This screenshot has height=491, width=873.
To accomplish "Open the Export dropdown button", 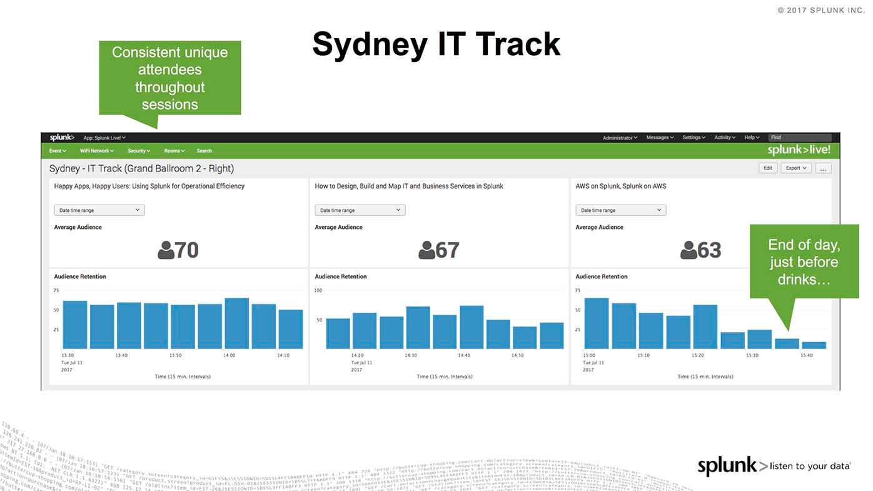I will click(x=796, y=168).
